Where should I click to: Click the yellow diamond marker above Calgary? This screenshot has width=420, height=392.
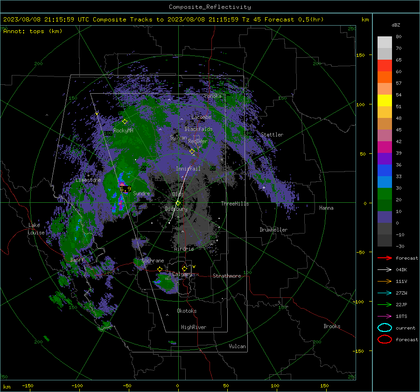pos(184,268)
